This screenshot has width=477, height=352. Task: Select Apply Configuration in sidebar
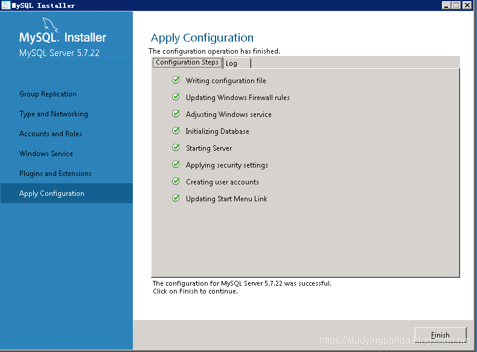pyautogui.click(x=66, y=193)
